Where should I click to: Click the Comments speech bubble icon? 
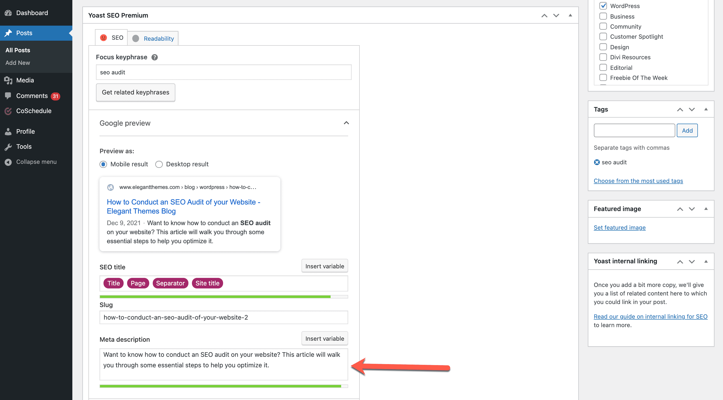pos(8,96)
